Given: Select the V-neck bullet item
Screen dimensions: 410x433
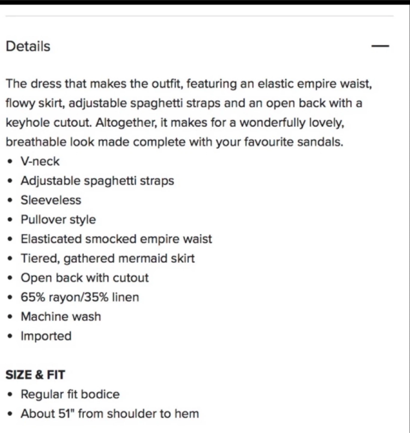Looking at the screenshot, I should click(40, 161).
